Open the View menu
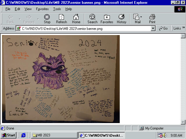The height and width of the screenshot is (139, 186). [x=28, y=9]
